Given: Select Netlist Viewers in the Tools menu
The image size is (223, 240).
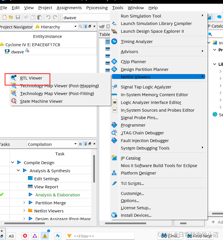Looking at the screenshot, I should point(159,77).
